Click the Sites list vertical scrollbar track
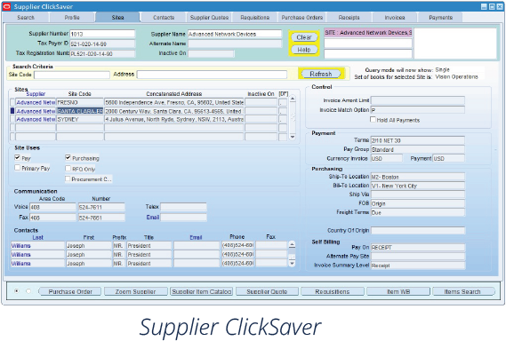This screenshot has height=341, width=506. tap(293, 117)
